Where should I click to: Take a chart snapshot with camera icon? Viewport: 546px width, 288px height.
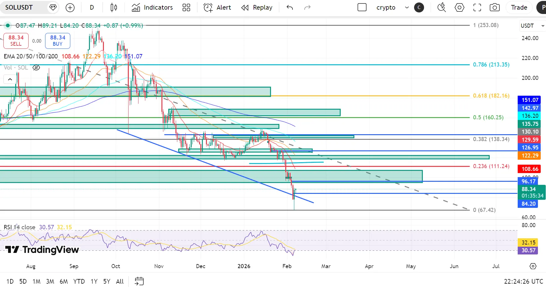pyautogui.click(x=495, y=7)
